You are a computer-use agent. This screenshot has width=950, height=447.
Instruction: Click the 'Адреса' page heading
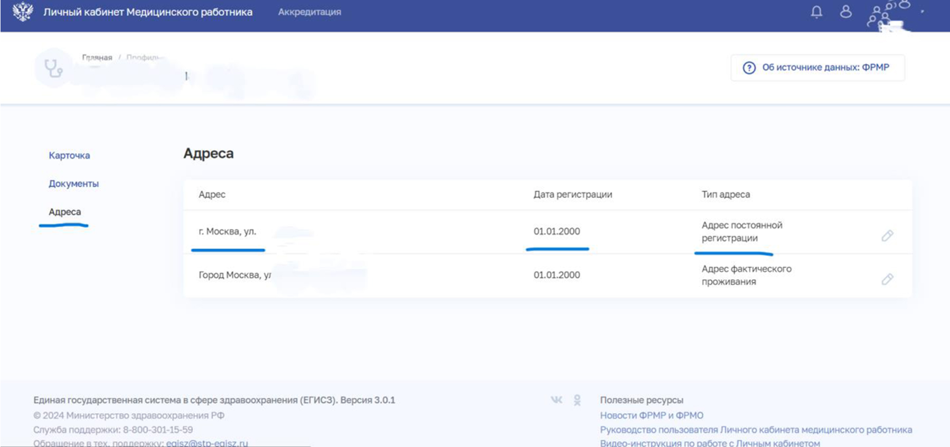point(209,153)
